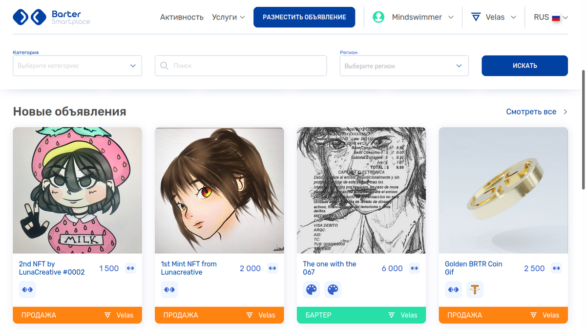The image size is (586, 330).
Task: Click the Russian flag icon
Action: pyautogui.click(x=556, y=18)
